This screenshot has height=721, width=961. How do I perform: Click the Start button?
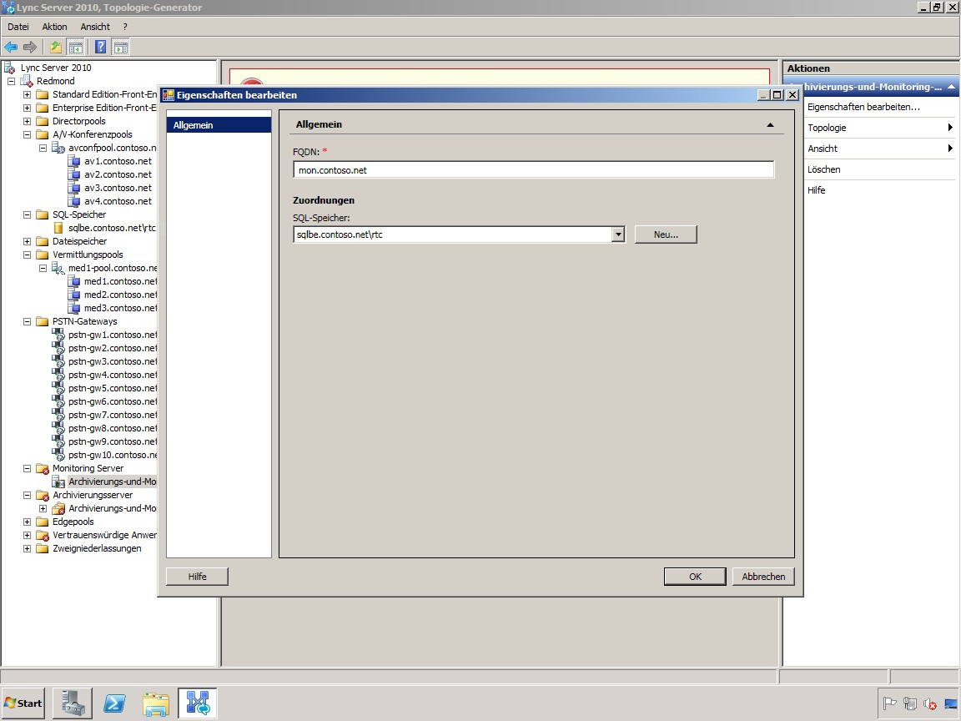tap(23, 703)
